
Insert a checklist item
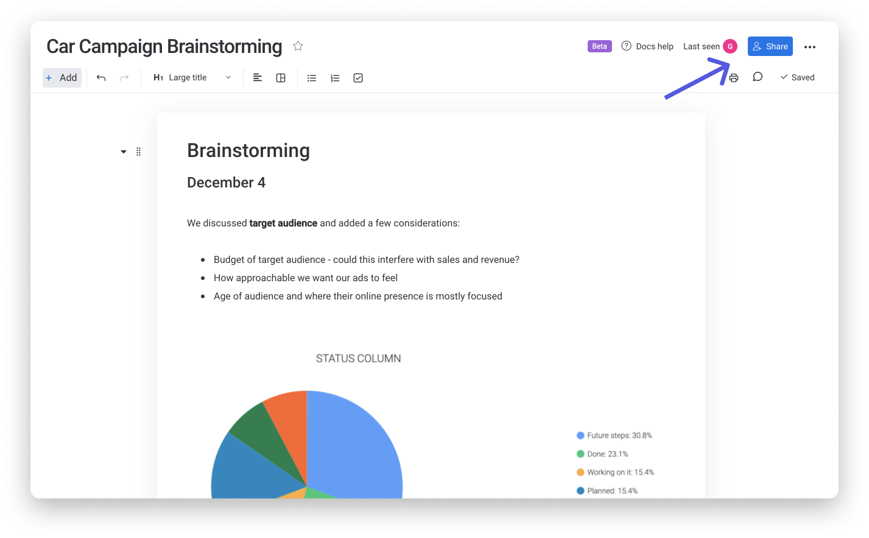coord(358,78)
